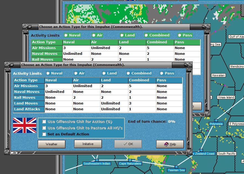Click the green Action Type header in back dialog
This screenshot has width=244, height=174.
[x=47, y=42]
